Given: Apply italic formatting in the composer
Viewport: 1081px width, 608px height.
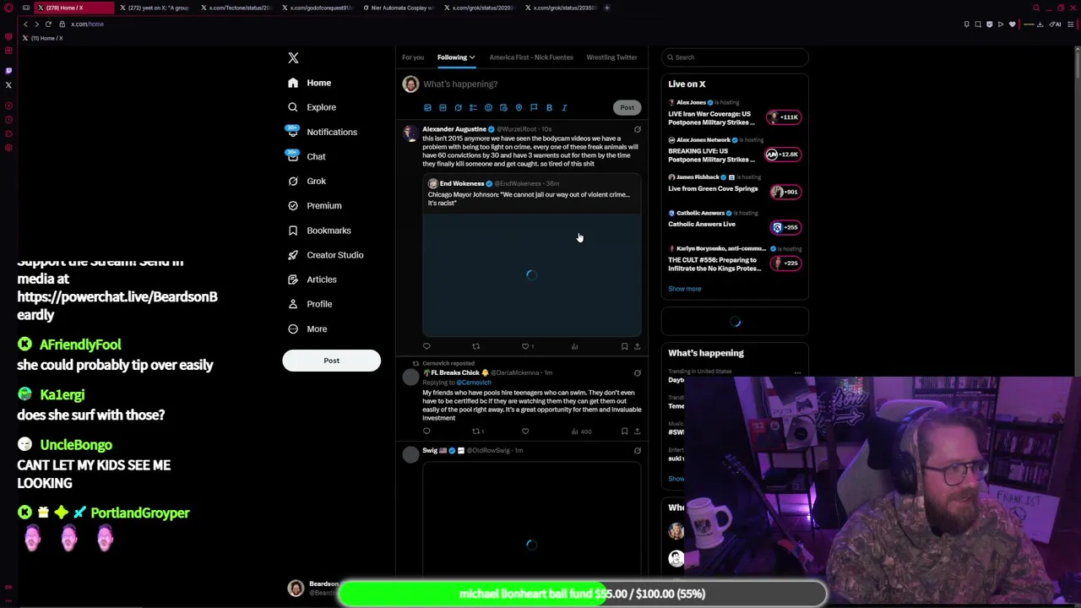Looking at the screenshot, I should tap(564, 108).
